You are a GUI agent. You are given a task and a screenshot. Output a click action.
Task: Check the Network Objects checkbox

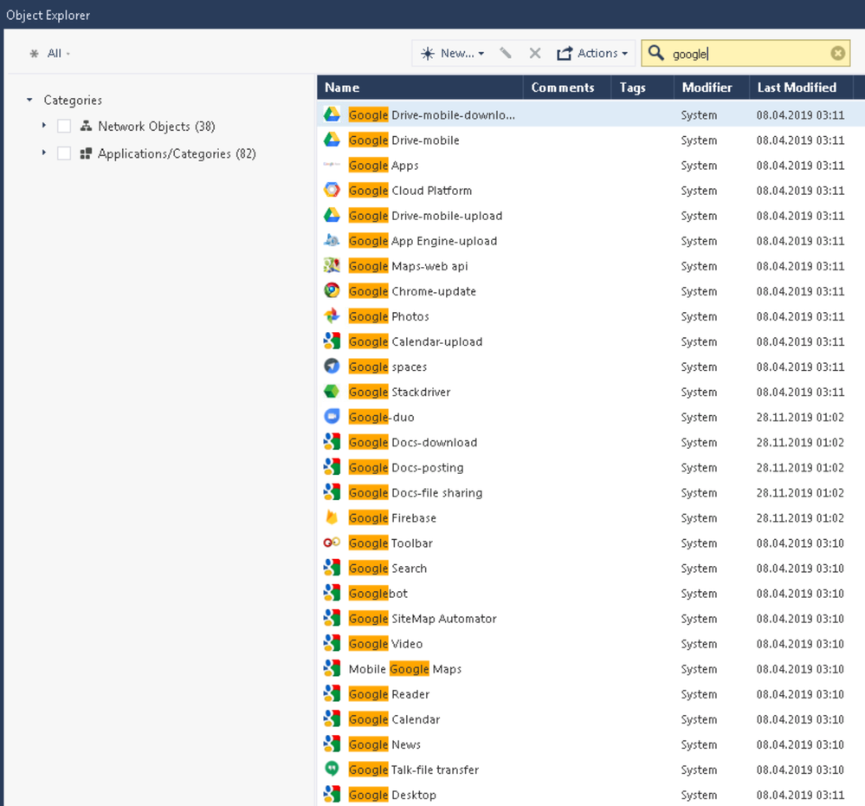[64, 126]
